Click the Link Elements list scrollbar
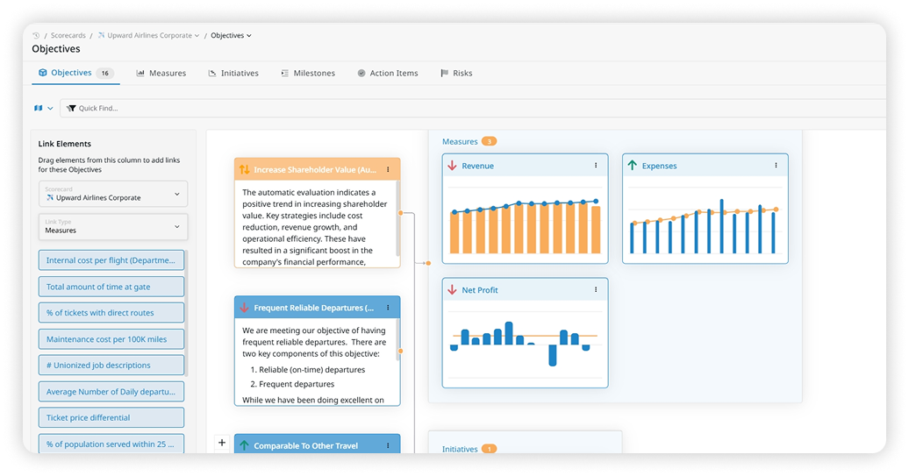 pyautogui.click(x=186, y=313)
